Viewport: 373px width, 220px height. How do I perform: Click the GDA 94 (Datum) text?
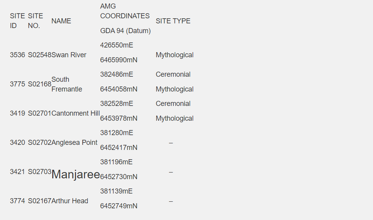(x=126, y=31)
